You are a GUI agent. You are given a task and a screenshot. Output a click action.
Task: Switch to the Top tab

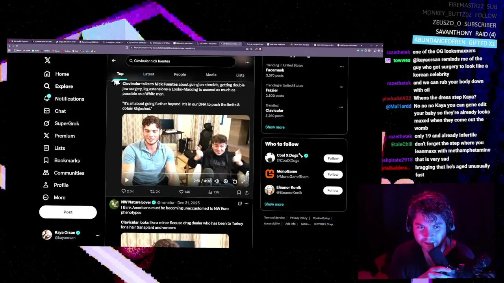(x=120, y=74)
